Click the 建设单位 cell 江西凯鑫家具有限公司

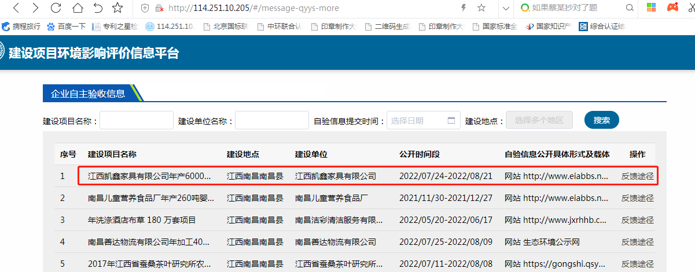point(336,176)
